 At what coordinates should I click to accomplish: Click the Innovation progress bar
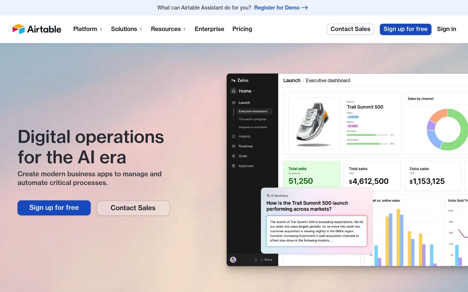point(367,135)
